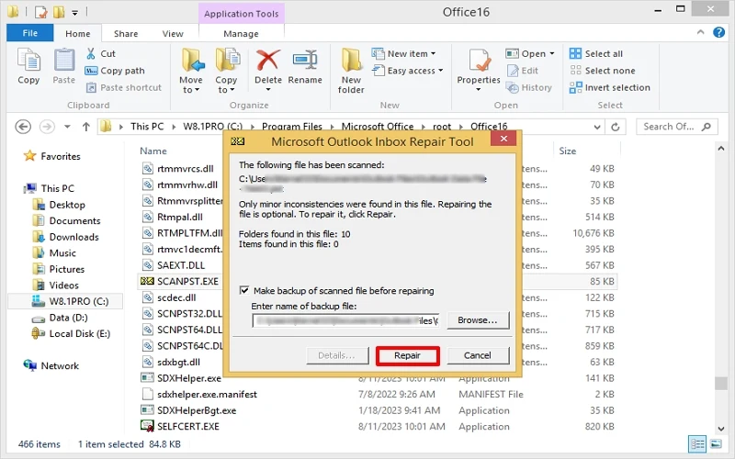The height and width of the screenshot is (459, 735).
Task: Switch to the Share ribbon tab
Action: (x=126, y=34)
